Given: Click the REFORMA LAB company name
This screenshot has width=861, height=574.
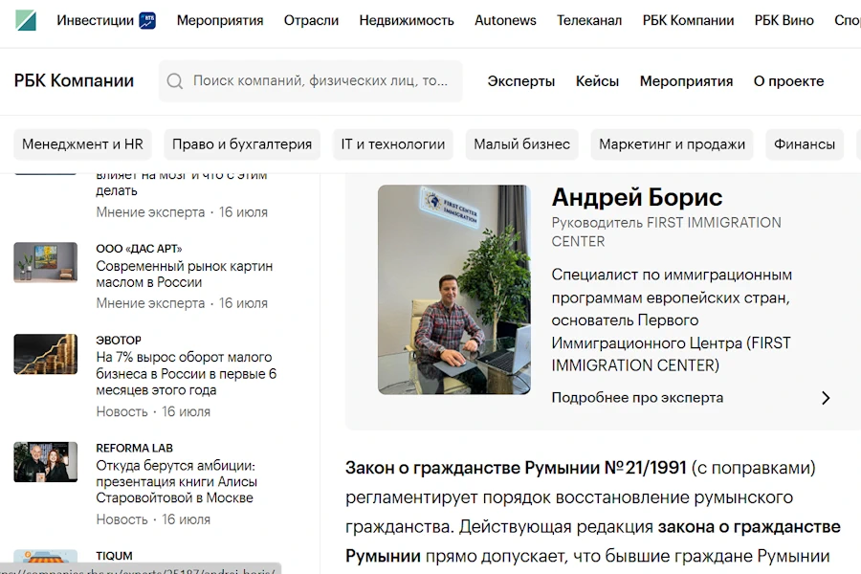Looking at the screenshot, I should 135,449.
